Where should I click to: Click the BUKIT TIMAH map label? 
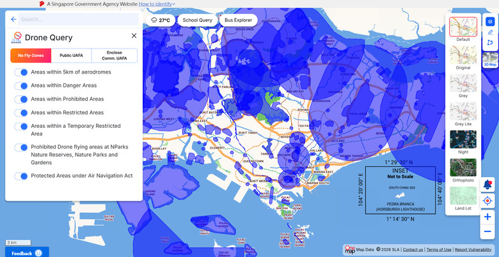[247, 132]
